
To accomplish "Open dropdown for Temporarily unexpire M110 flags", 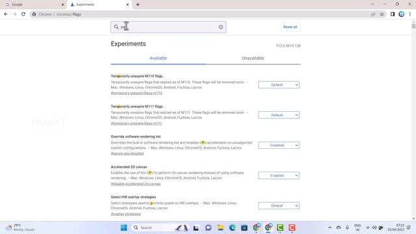I will pos(279,85).
